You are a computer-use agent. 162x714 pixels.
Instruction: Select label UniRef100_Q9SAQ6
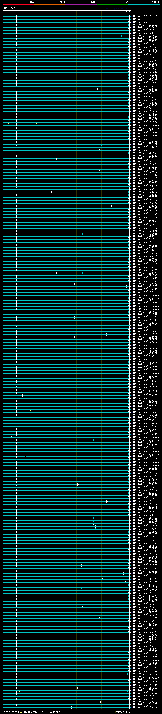145,139
